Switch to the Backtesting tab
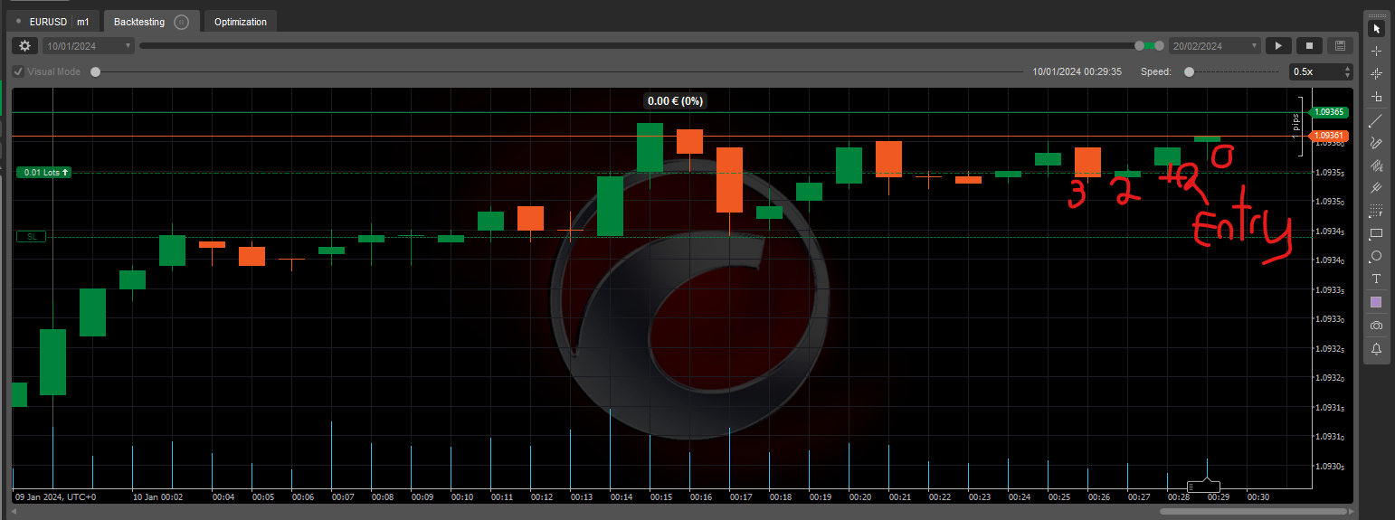 (150, 22)
